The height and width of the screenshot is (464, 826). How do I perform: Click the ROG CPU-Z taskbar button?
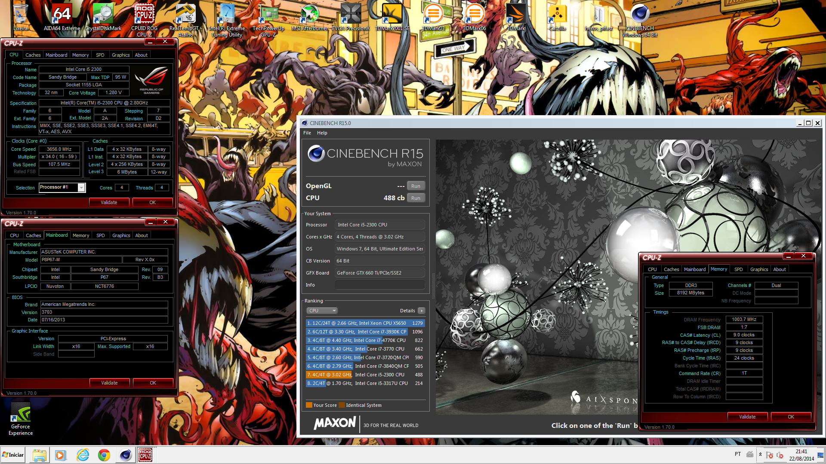pyautogui.click(x=145, y=455)
